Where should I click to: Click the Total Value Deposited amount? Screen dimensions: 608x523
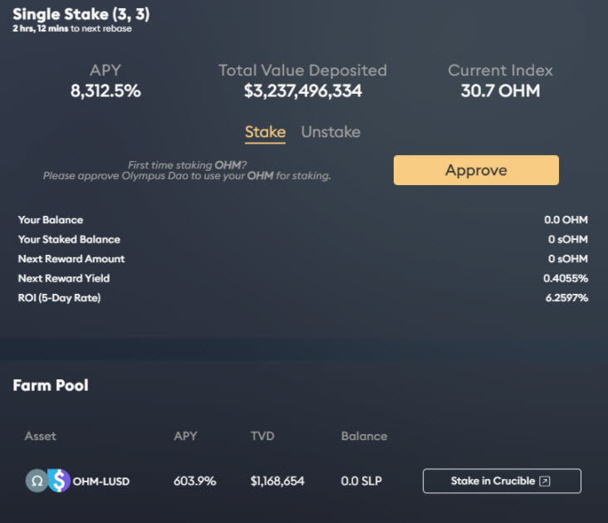(x=303, y=91)
